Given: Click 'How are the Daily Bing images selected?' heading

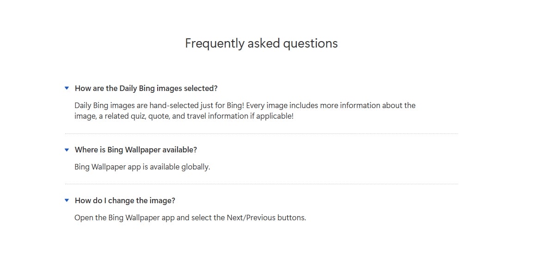Looking at the screenshot, I should point(146,88).
